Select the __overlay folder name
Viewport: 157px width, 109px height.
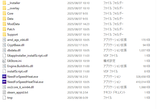[x=13, y=8]
